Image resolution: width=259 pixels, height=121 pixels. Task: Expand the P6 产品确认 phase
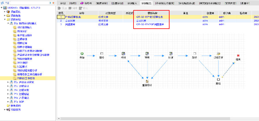click(x=8, y=98)
